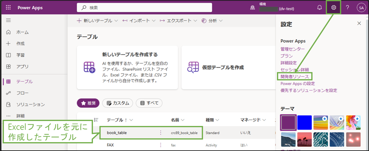Open the book_table table row
The image size is (369, 151).
[x=117, y=133]
